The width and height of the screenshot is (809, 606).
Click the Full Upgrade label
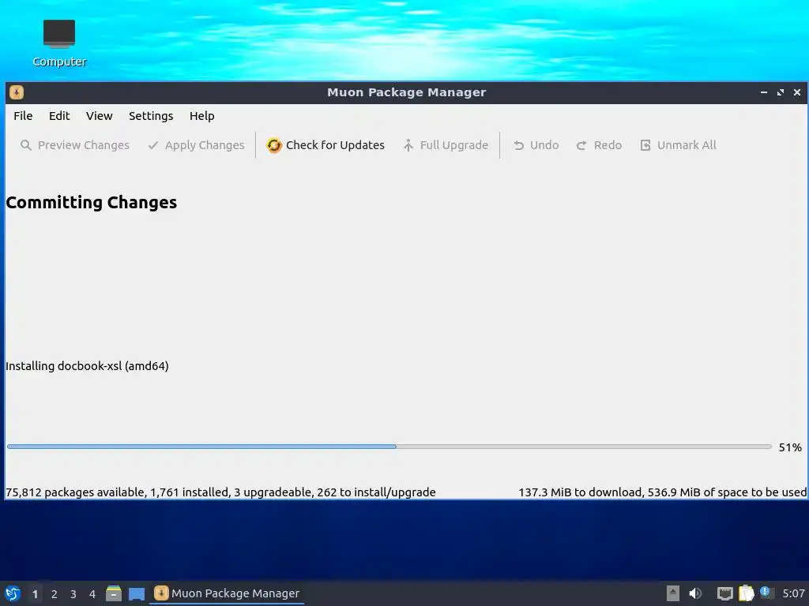point(454,145)
